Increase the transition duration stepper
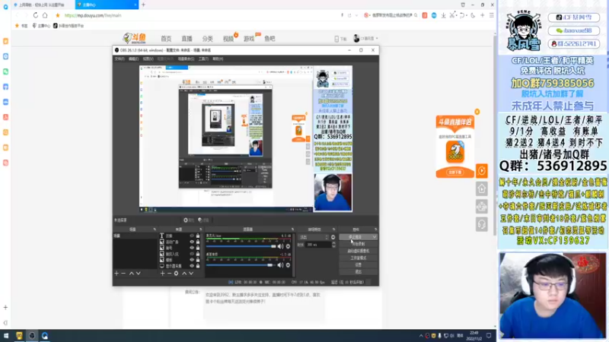 tap(333, 243)
